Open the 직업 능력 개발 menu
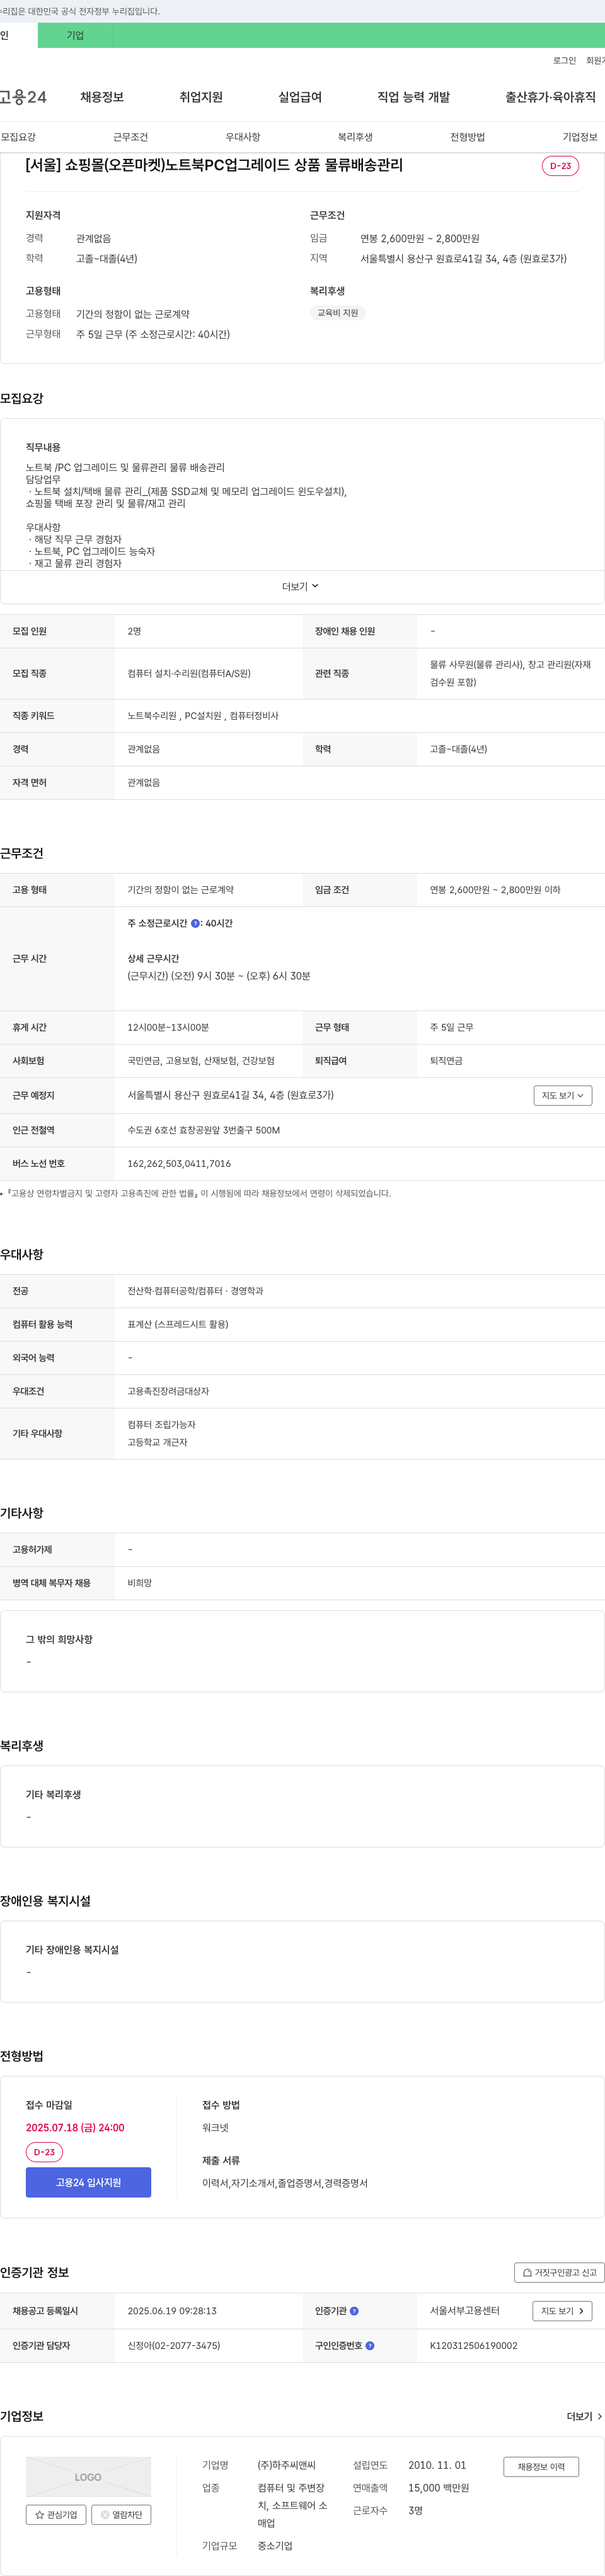Image resolution: width=605 pixels, height=2576 pixels. tap(413, 97)
